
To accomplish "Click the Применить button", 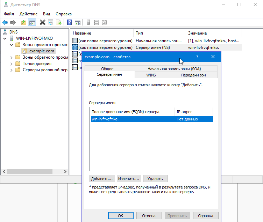I will pyautogui.click(x=177, y=216).
